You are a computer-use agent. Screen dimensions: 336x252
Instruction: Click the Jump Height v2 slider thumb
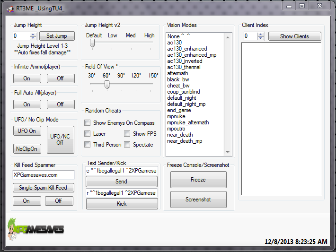coord(92,43)
